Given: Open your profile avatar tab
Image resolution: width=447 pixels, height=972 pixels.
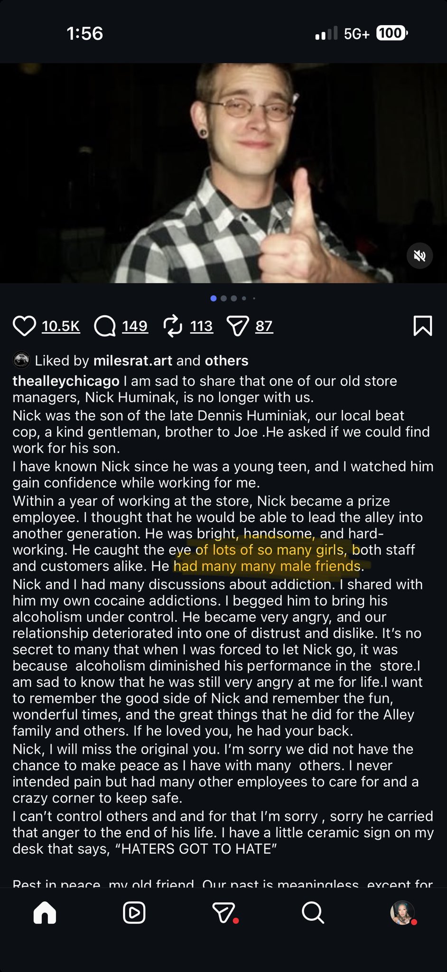Looking at the screenshot, I should [x=402, y=912].
